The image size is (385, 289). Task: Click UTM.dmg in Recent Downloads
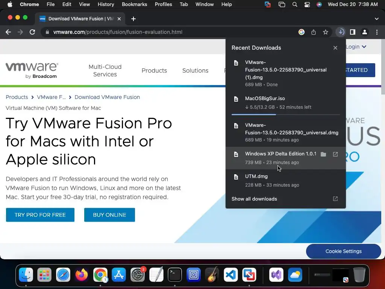(x=286, y=181)
